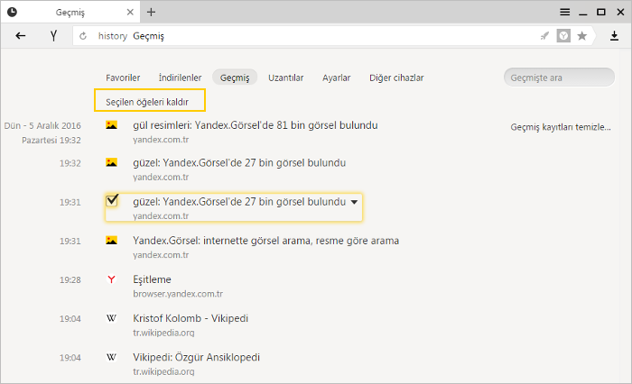Viewport: 632px width, 384px height.
Task: Open the Uzantılar section
Action: click(286, 78)
